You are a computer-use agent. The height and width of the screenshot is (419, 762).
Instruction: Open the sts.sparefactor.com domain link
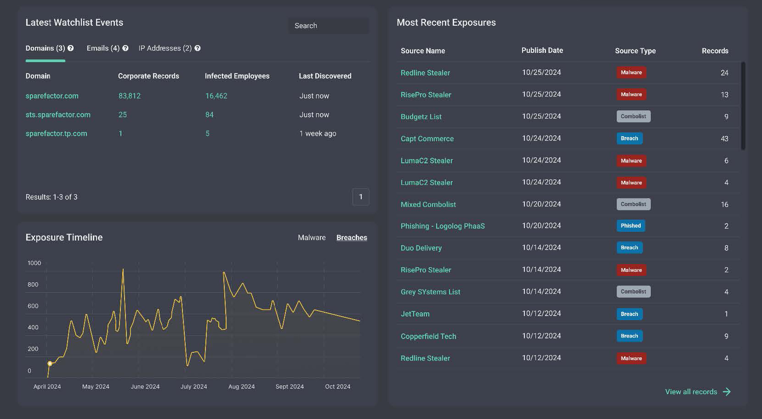tap(58, 115)
